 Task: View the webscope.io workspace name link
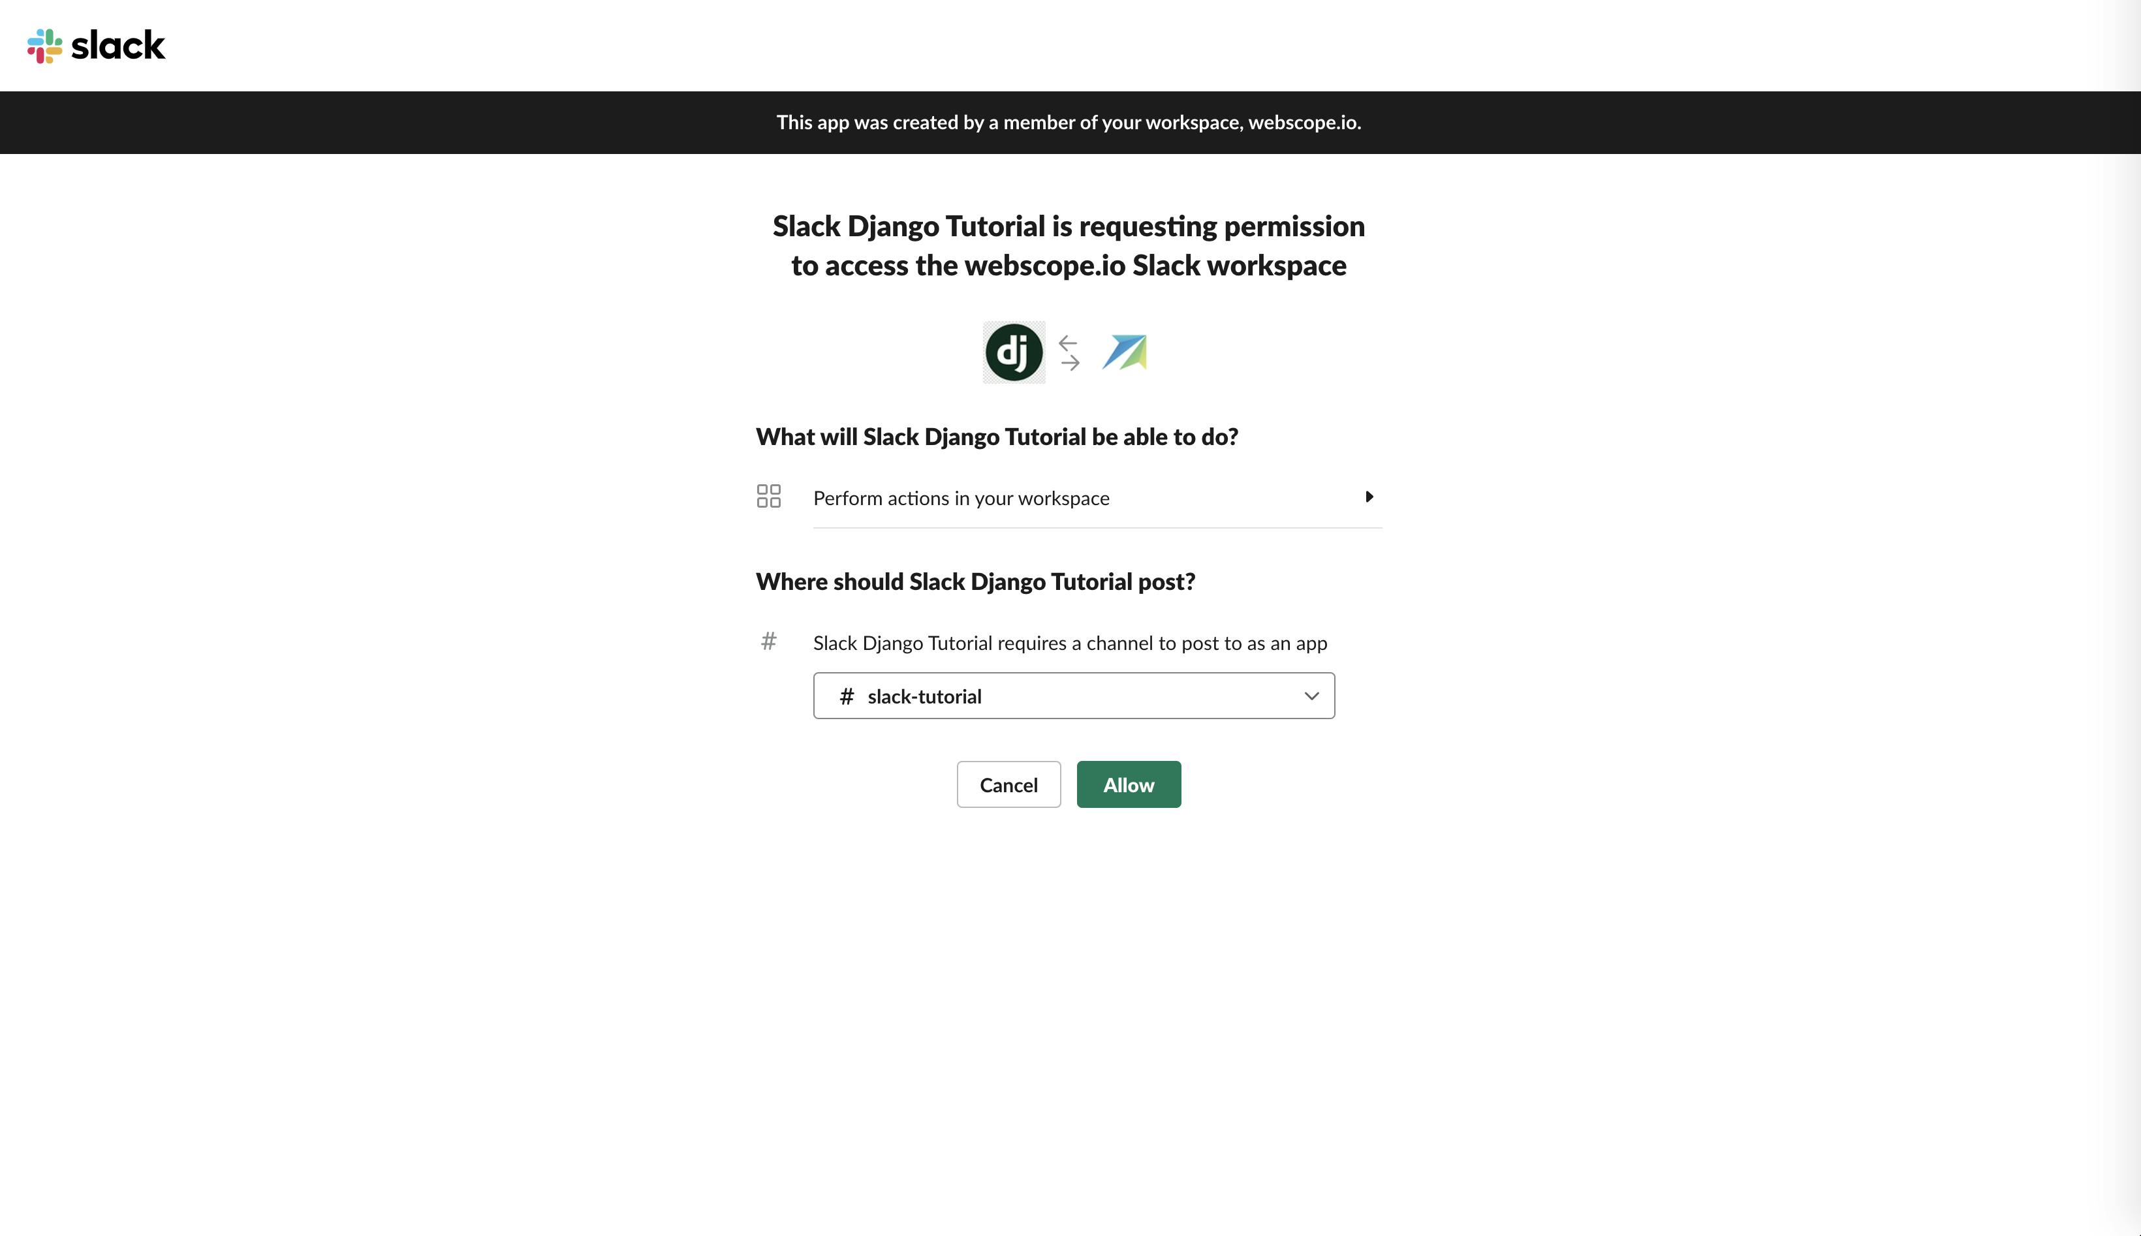(x=1301, y=122)
